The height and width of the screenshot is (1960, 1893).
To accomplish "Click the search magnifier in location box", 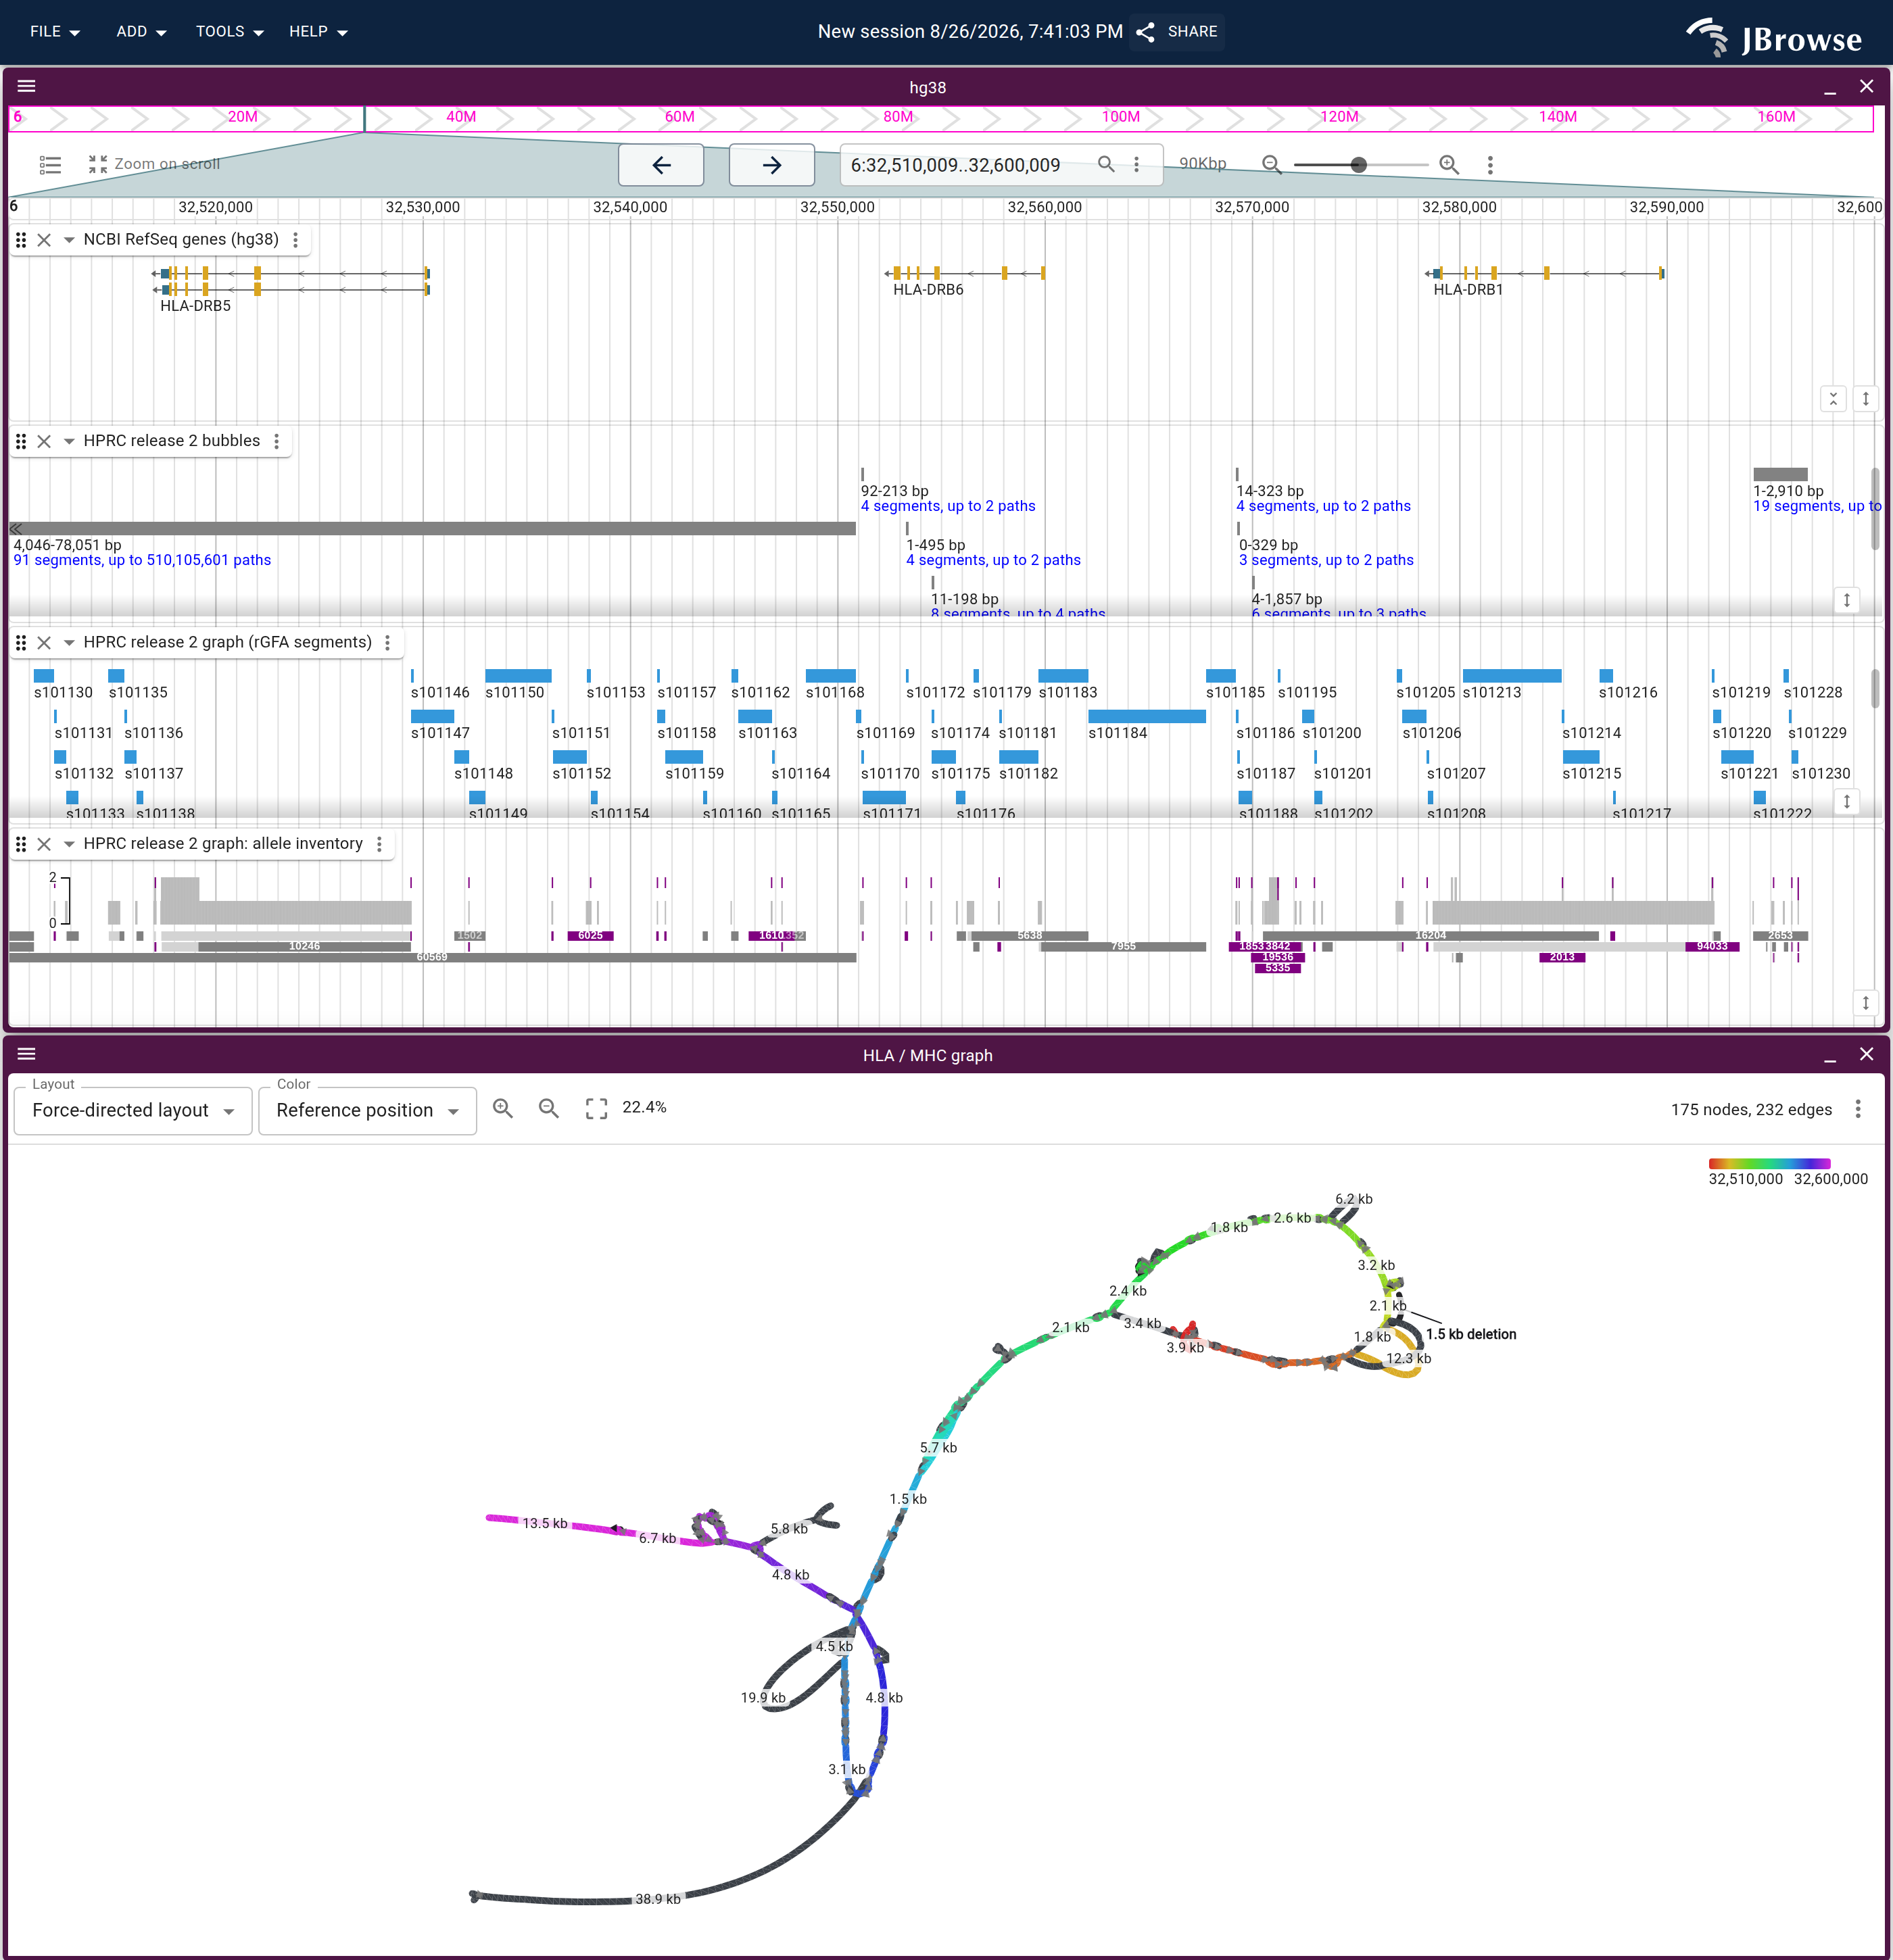I will point(1107,164).
